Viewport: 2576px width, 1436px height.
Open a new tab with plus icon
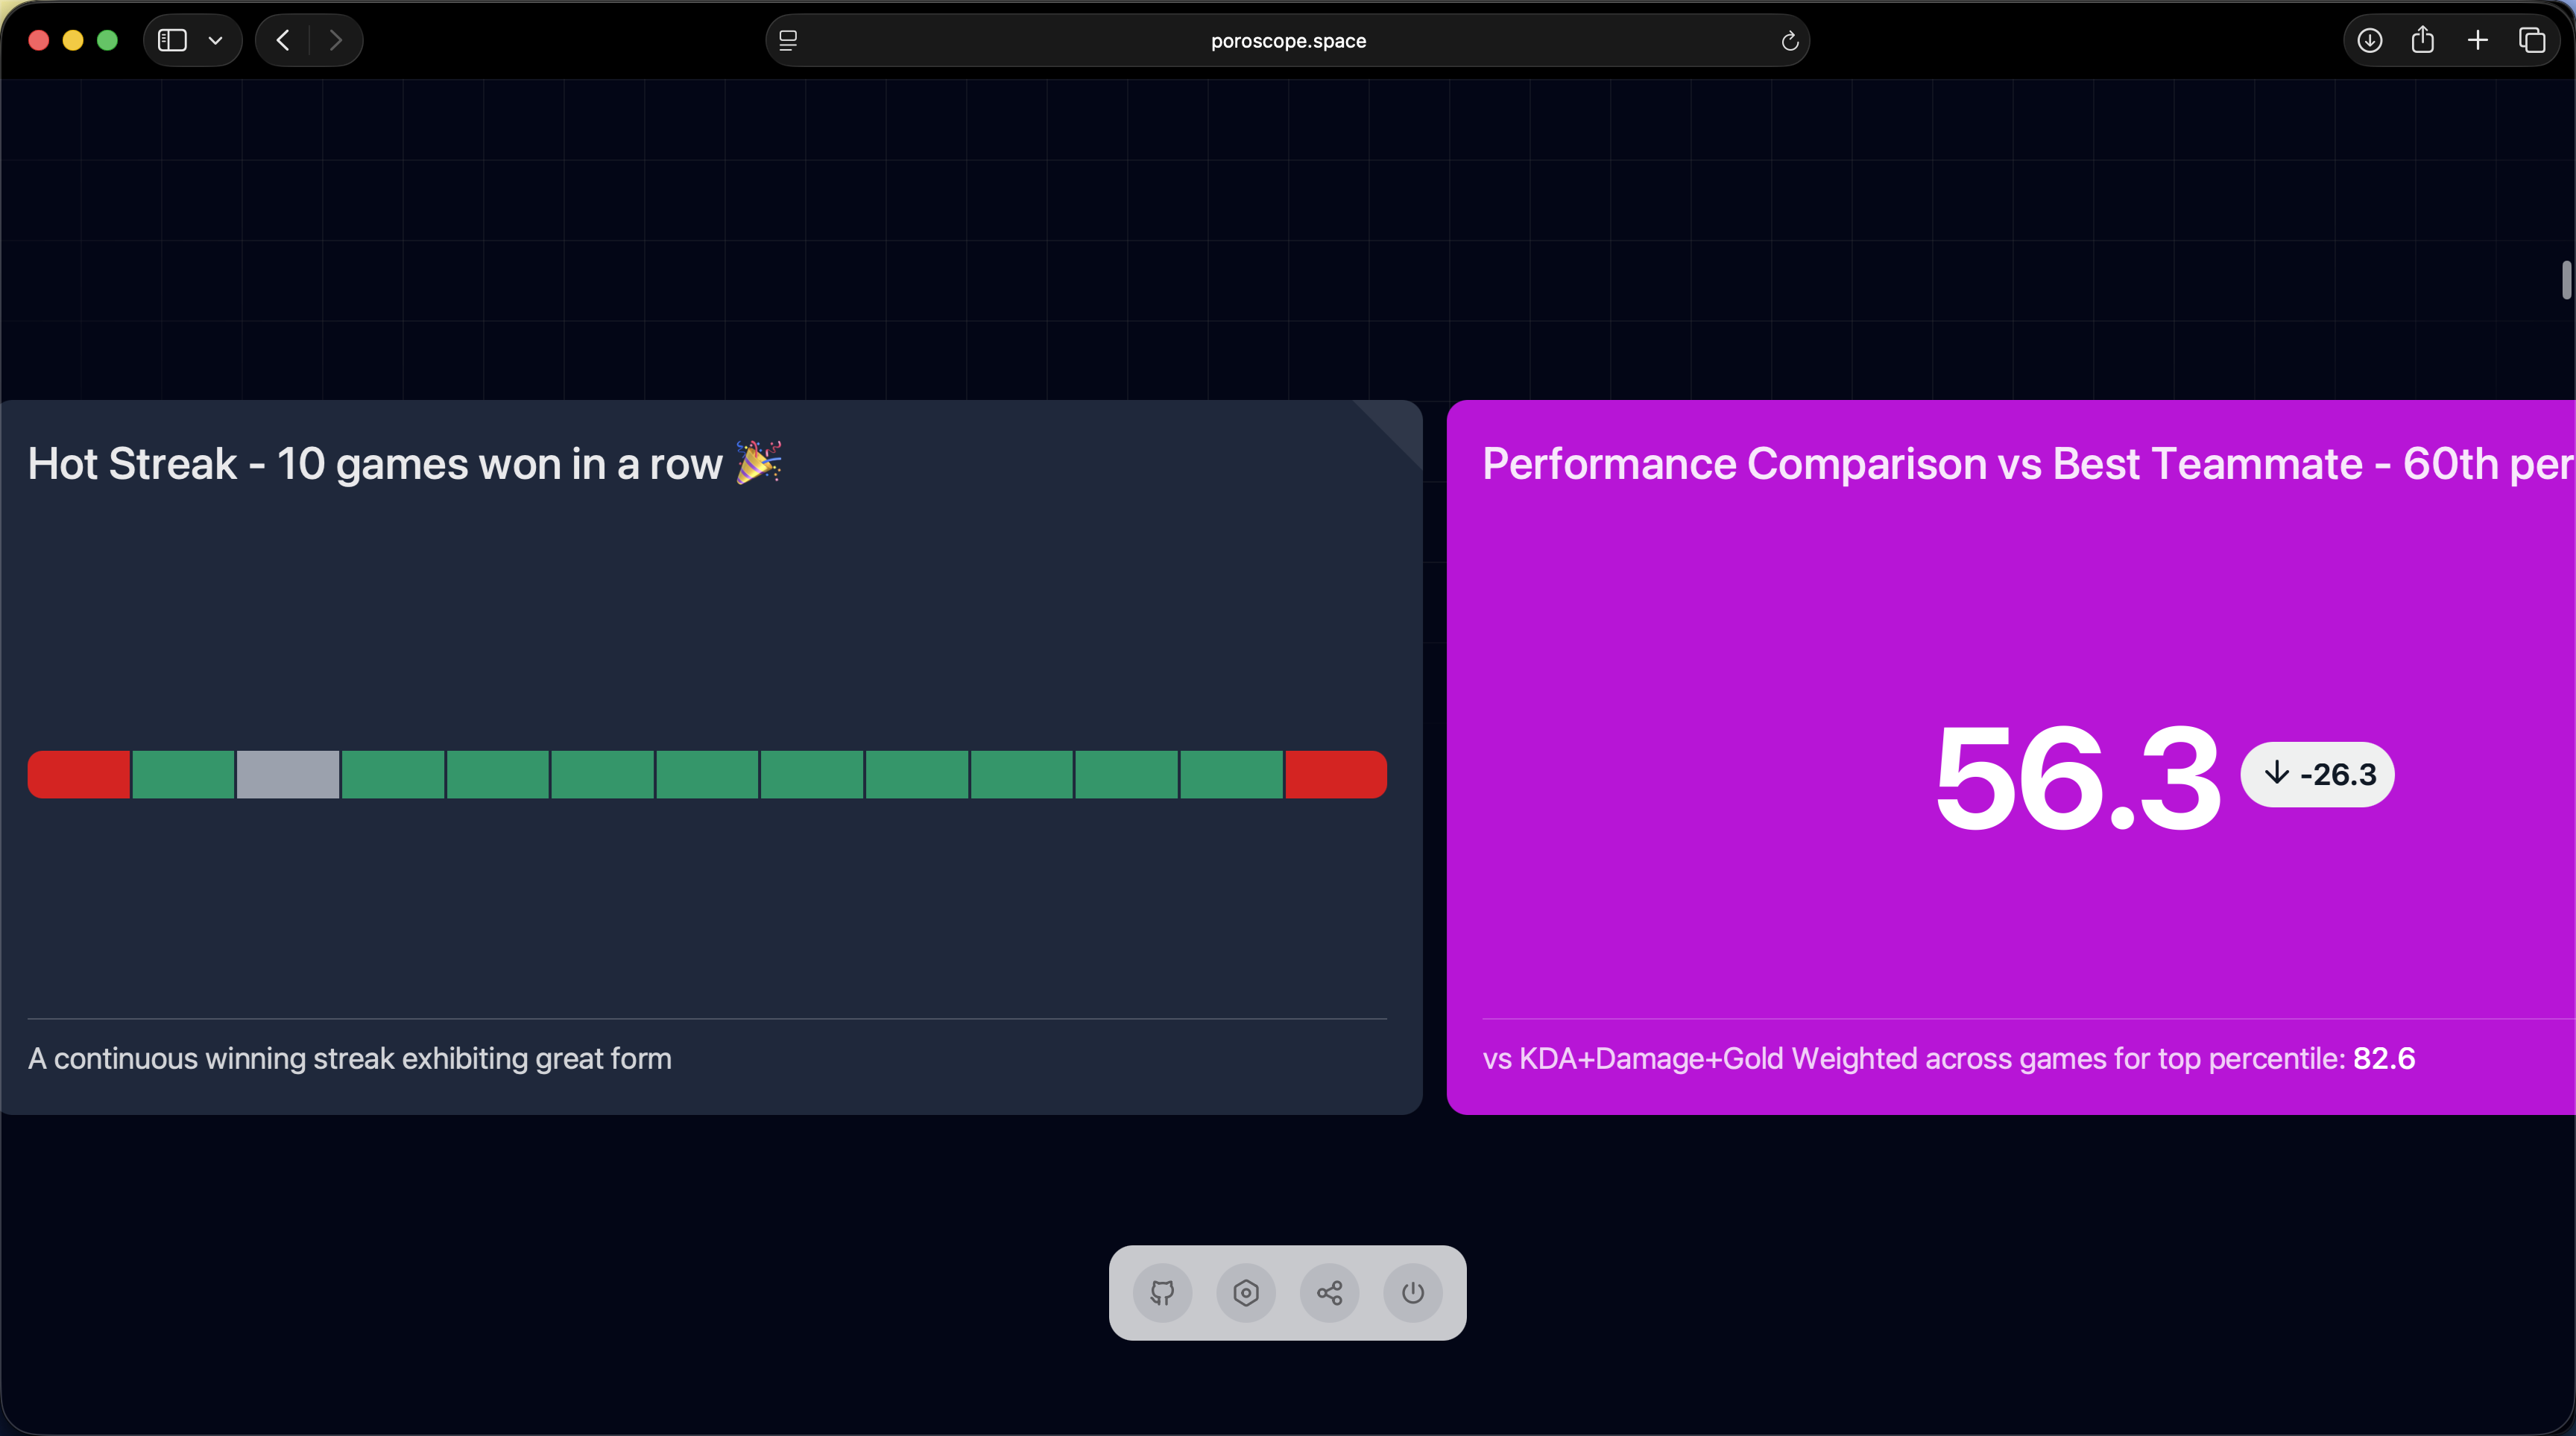click(x=2477, y=40)
